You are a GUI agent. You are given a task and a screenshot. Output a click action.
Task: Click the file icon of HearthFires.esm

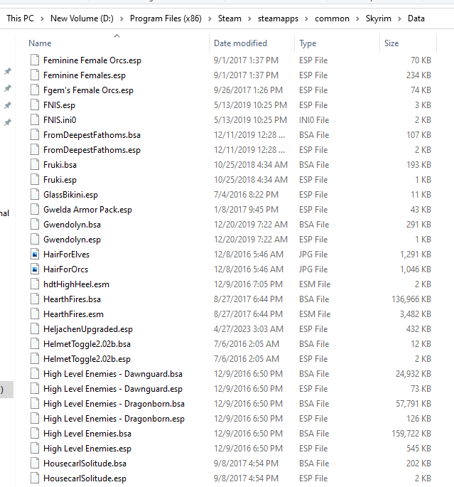(35, 314)
